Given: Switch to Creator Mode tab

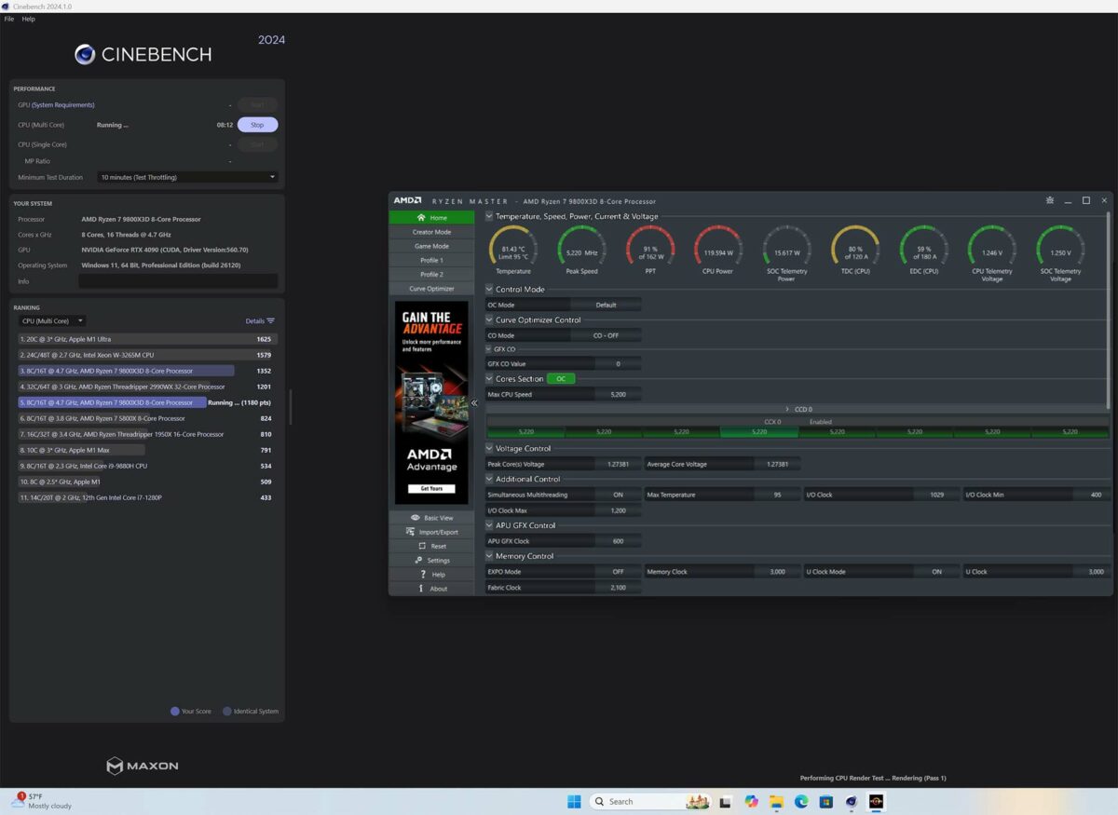Looking at the screenshot, I should coord(431,231).
